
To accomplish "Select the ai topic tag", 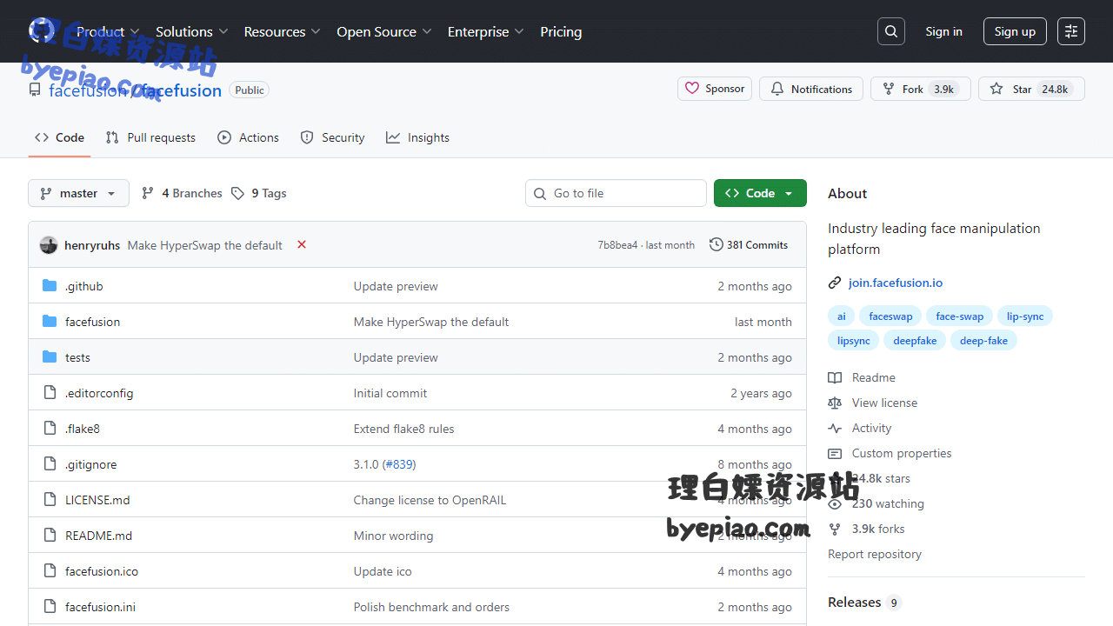I will pyautogui.click(x=842, y=316).
